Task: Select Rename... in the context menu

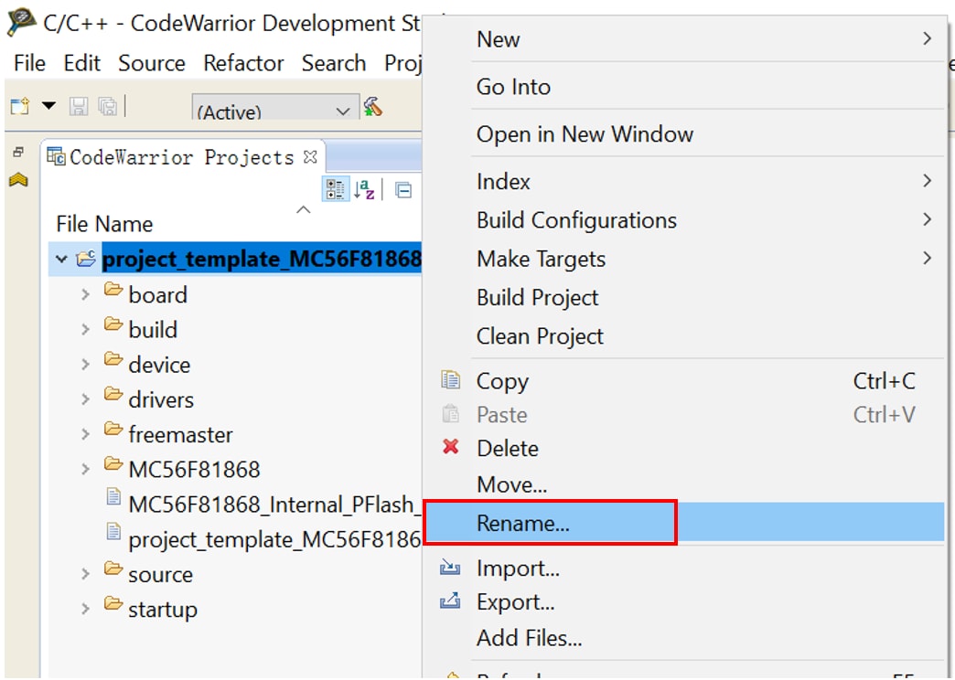Action: point(522,524)
